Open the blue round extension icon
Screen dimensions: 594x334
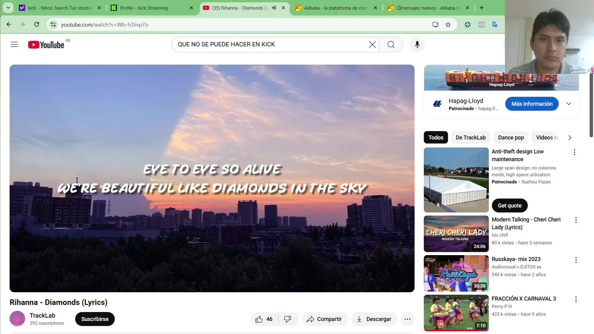tap(468, 25)
